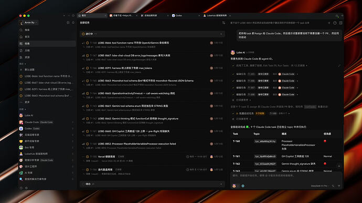The image size is (362, 203).
Task: Expand Claude Code chip arrow on T-168 row
Action: point(297,95)
